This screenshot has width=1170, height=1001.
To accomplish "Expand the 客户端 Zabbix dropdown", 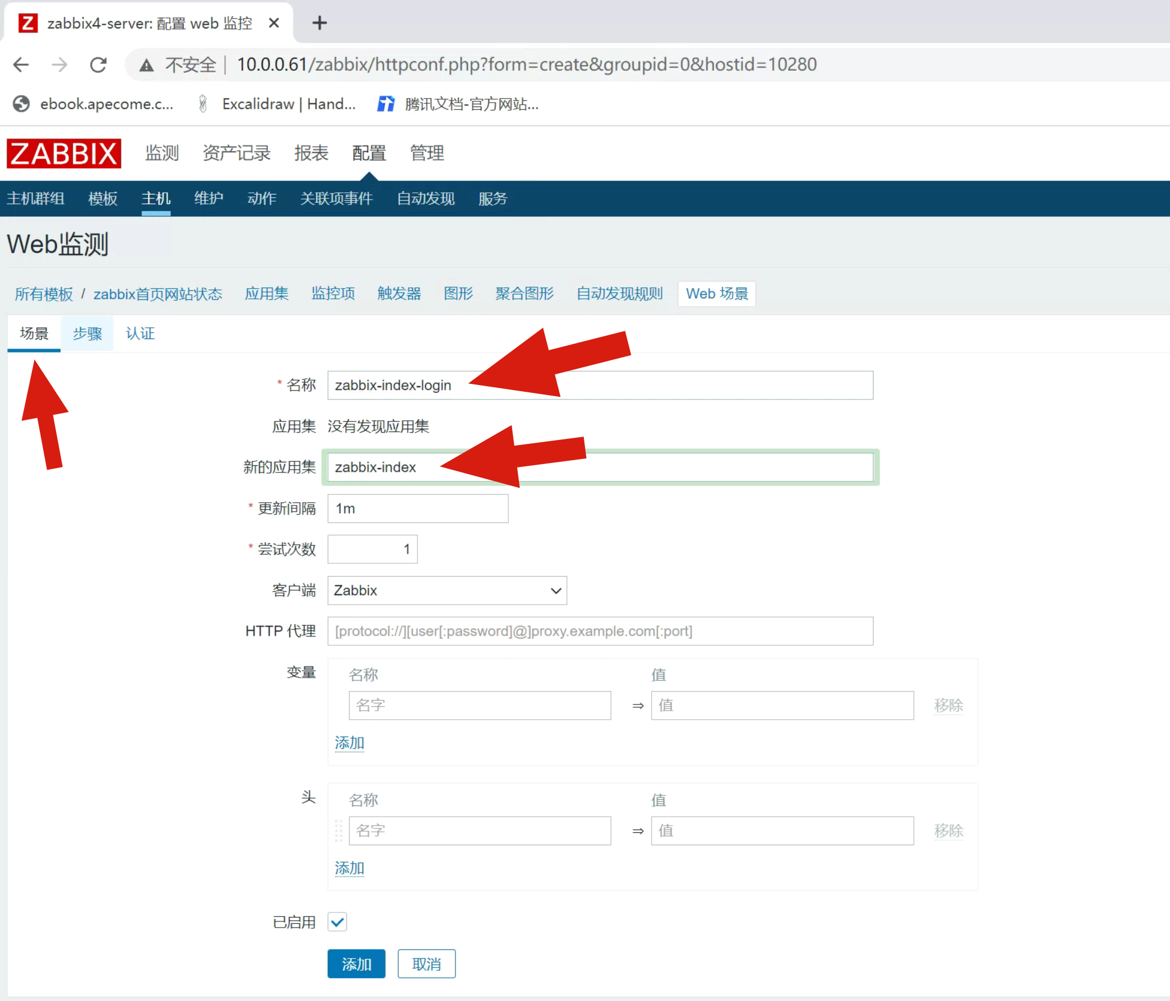I will [447, 590].
